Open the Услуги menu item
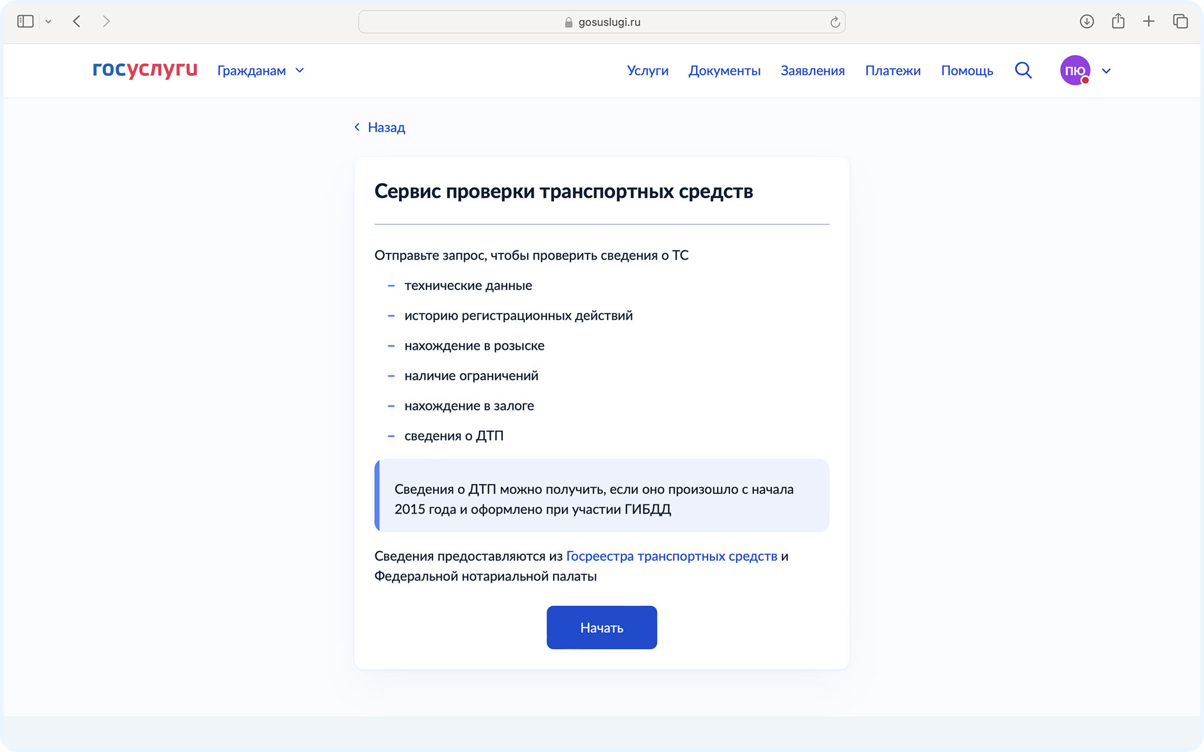The width and height of the screenshot is (1204, 752). [x=648, y=70]
